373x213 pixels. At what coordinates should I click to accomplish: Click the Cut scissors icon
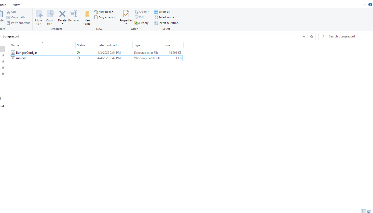click(9, 12)
